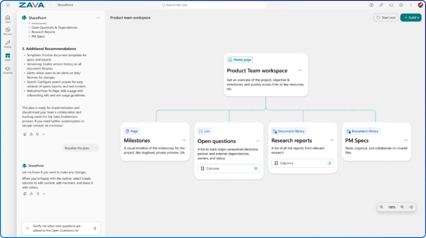The height and width of the screenshot is (238, 426).
Task: Fit the canvas to view icon
Action: 411,207
